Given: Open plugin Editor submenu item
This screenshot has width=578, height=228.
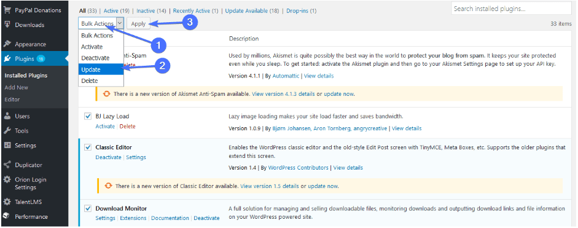Looking at the screenshot, I should (x=12, y=100).
